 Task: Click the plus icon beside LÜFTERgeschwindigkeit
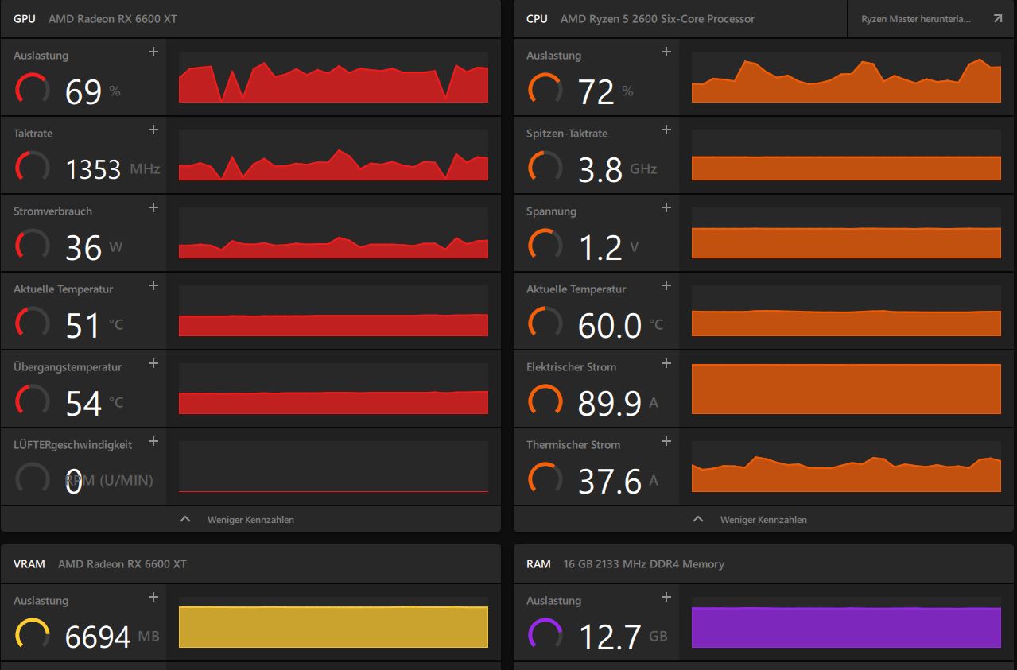coord(153,442)
